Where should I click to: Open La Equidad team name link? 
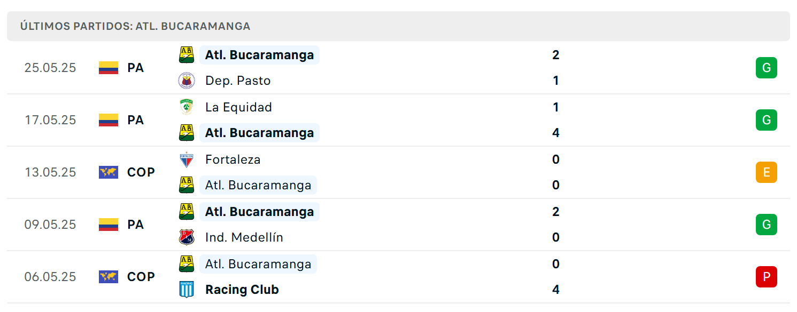pyautogui.click(x=238, y=107)
